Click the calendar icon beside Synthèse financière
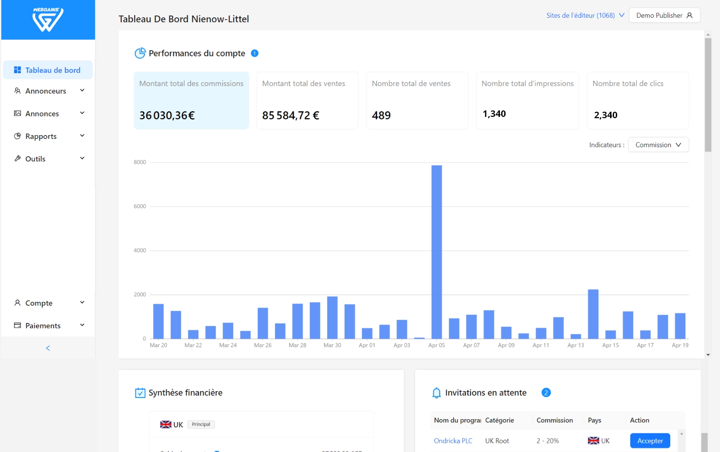 140,393
